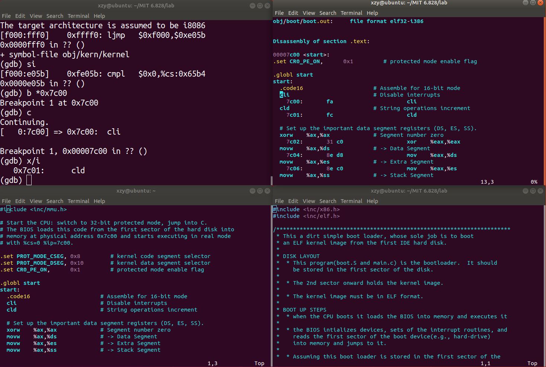Open Help menu in the elf.h boot loader window
Screen dimensions: 546x367
(x=372, y=201)
